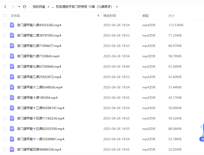Open file 奇门遁甲第九课71094677.mp4
Screen dimensions: 204x155
[x=39, y=46]
